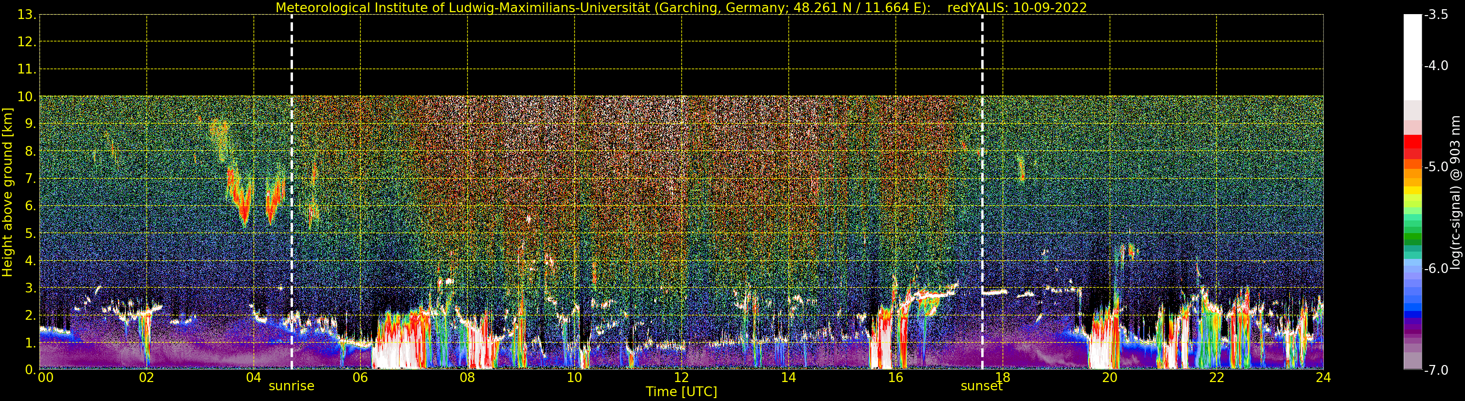Click the 'Time [UTC]' axis label
The width and height of the screenshot is (1465, 401).
click(681, 392)
